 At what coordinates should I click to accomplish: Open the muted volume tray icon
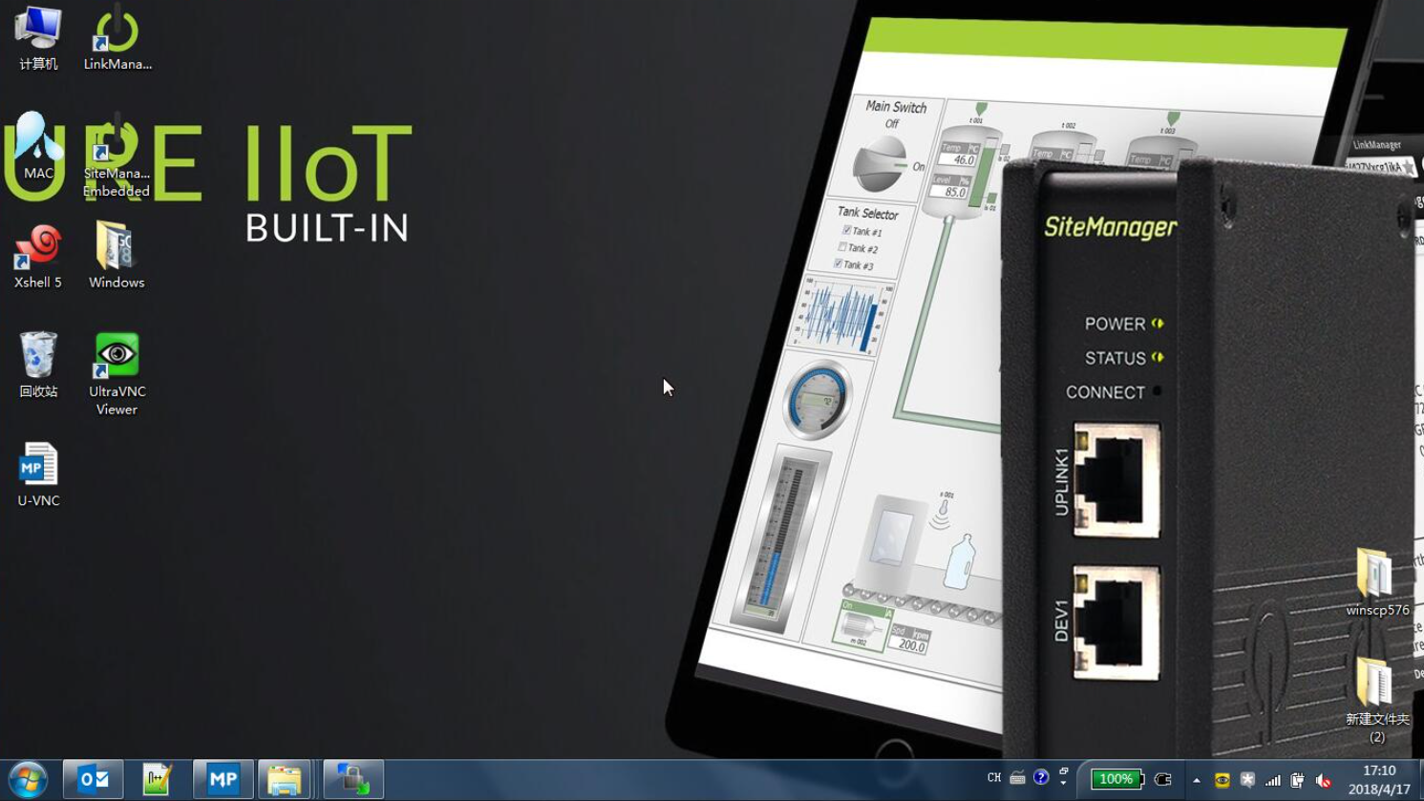pos(1323,781)
